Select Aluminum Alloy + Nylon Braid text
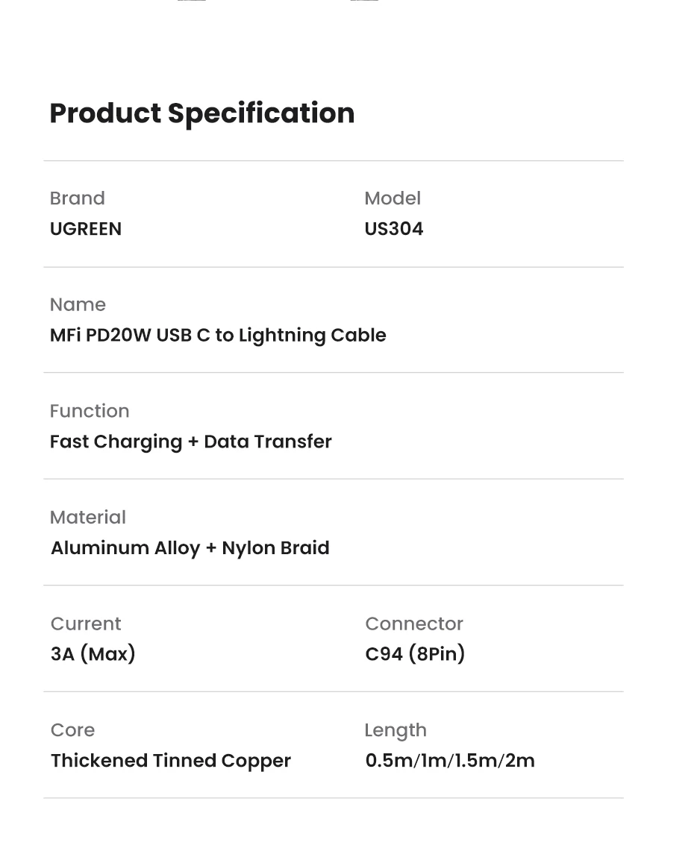This screenshot has width=694, height=854. coord(190,548)
